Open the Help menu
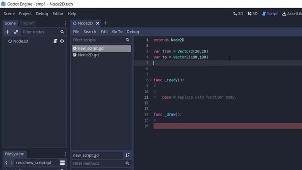The image size is (302, 170). point(72,14)
